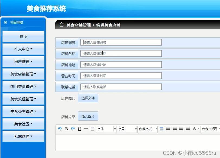Open the 字号 font size dropdown

pos(127,129)
